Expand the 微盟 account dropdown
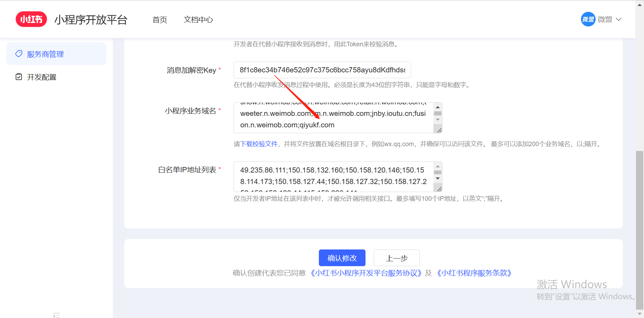This screenshot has height=318, width=644. [x=619, y=19]
